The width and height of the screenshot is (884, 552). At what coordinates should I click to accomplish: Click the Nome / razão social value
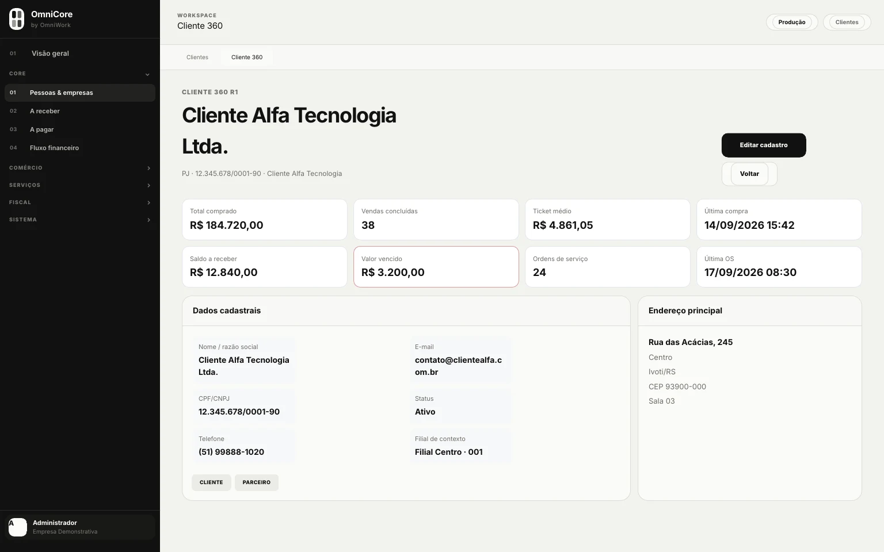(x=244, y=366)
